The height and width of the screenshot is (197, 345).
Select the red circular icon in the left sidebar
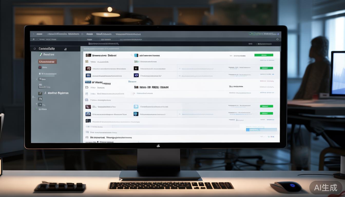(40, 67)
